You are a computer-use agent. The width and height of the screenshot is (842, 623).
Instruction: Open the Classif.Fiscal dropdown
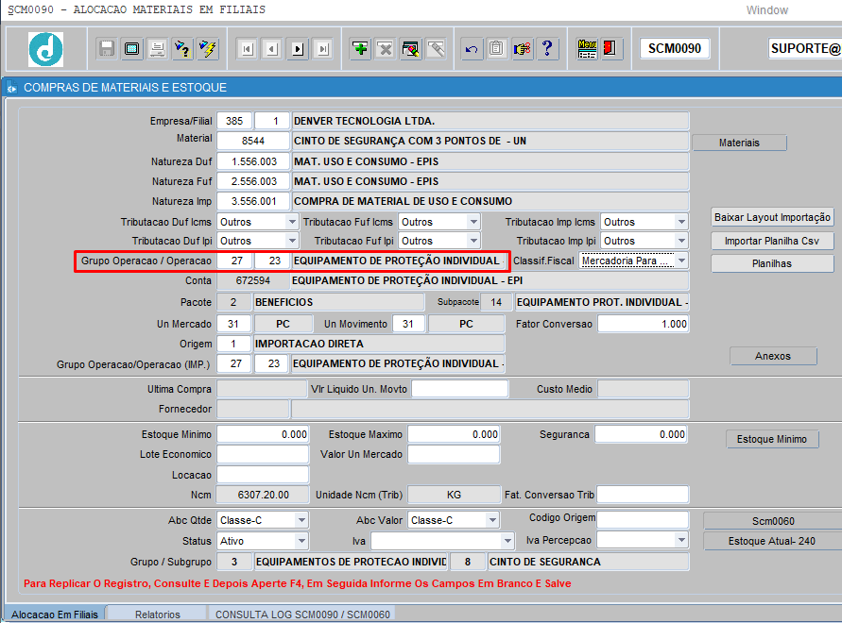coord(681,261)
